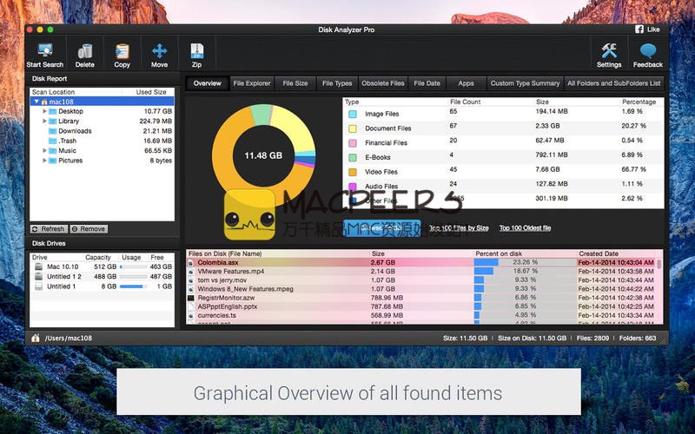The height and width of the screenshot is (434, 695).
Task: Click the Colombia.asx file icon
Action: click(191, 263)
